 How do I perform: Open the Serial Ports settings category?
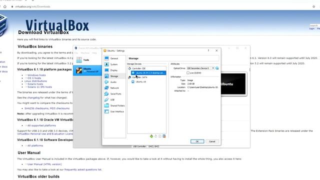tap(114, 94)
